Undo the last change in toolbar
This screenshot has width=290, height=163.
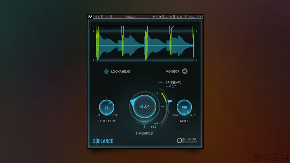[x=97, y=17]
